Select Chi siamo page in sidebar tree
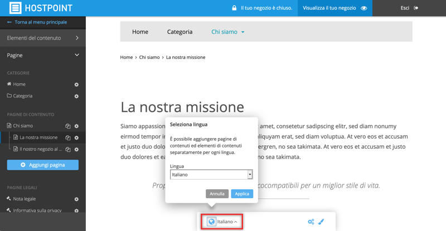 tap(23, 126)
